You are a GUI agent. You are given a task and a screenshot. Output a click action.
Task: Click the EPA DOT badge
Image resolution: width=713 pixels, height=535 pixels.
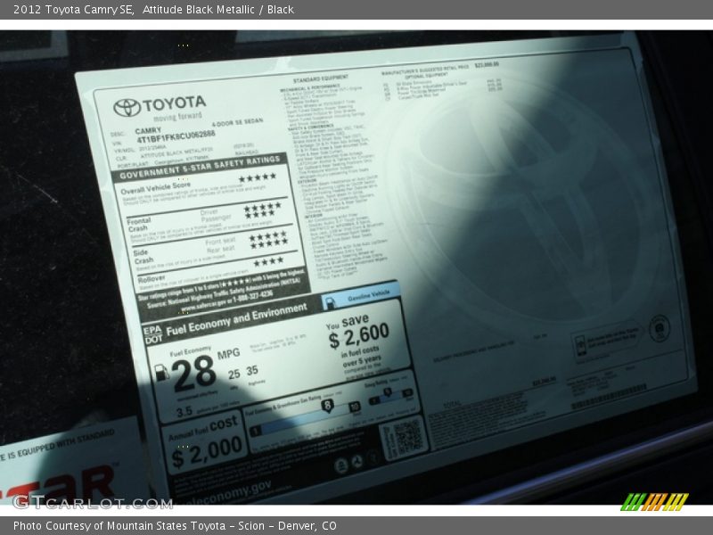(x=152, y=335)
